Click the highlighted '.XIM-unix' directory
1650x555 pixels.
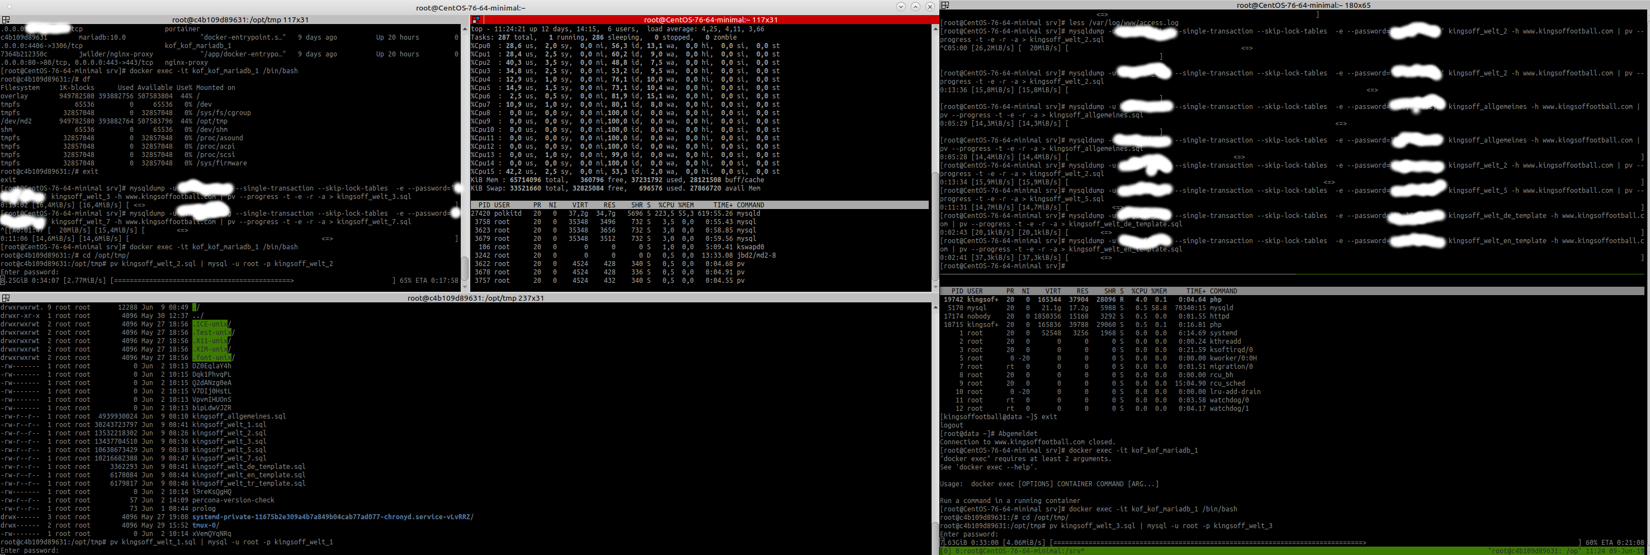click(210, 349)
